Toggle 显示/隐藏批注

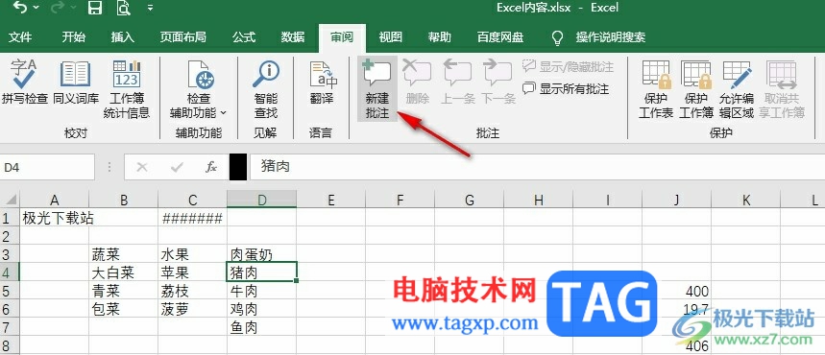tap(569, 67)
